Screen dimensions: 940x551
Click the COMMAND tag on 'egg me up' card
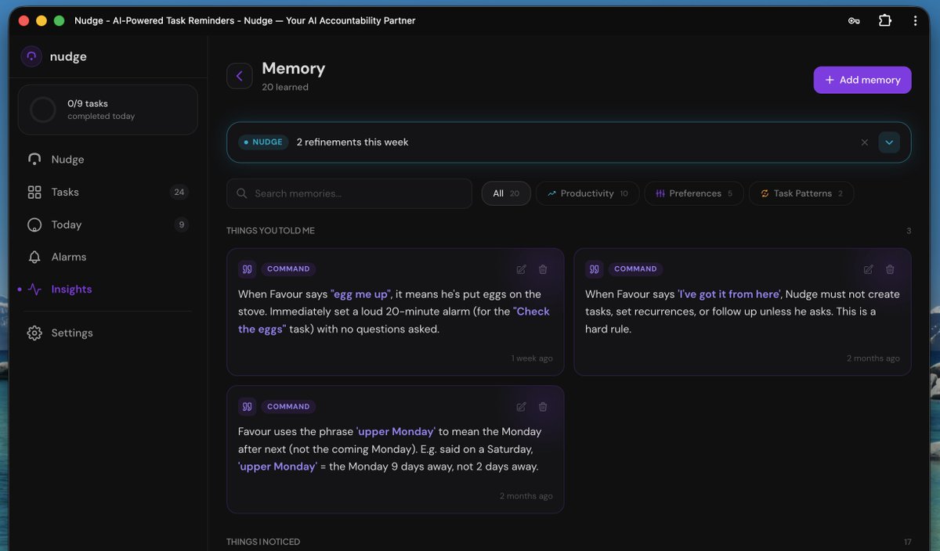coord(288,269)
